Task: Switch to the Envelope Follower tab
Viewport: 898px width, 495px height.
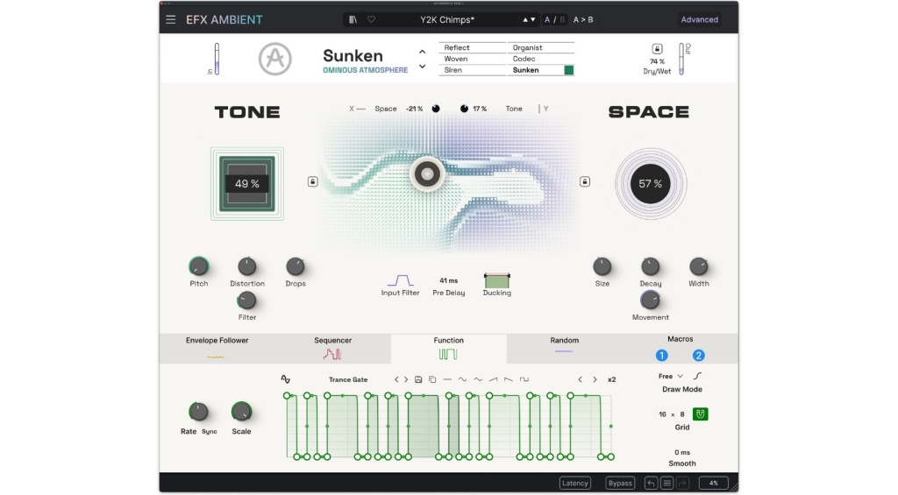Action: (217, 349)
